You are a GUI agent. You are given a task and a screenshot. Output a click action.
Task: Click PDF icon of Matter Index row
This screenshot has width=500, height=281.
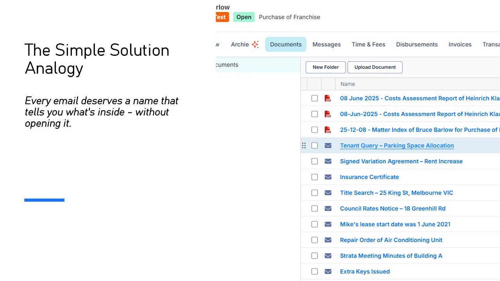(328, 130)
